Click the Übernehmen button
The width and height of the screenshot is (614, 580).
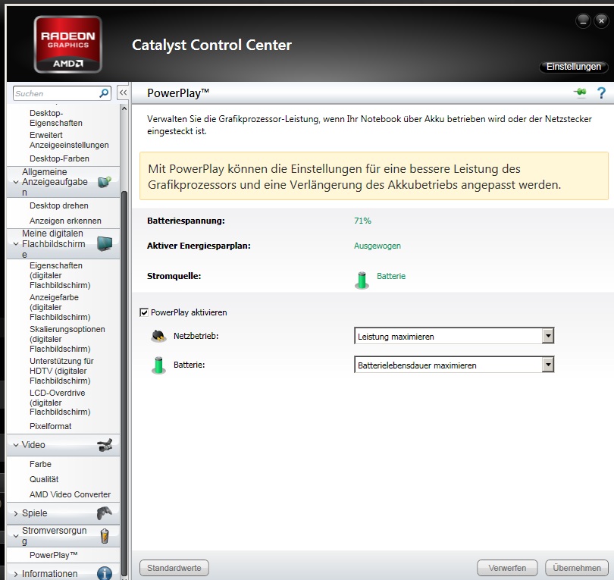click(577, 568)
